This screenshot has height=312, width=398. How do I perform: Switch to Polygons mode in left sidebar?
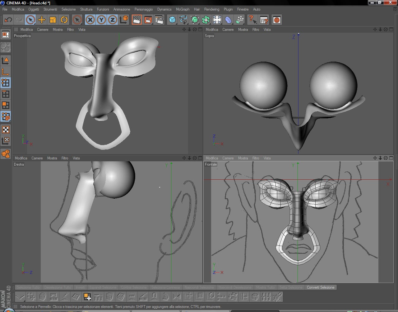point(6,105)
